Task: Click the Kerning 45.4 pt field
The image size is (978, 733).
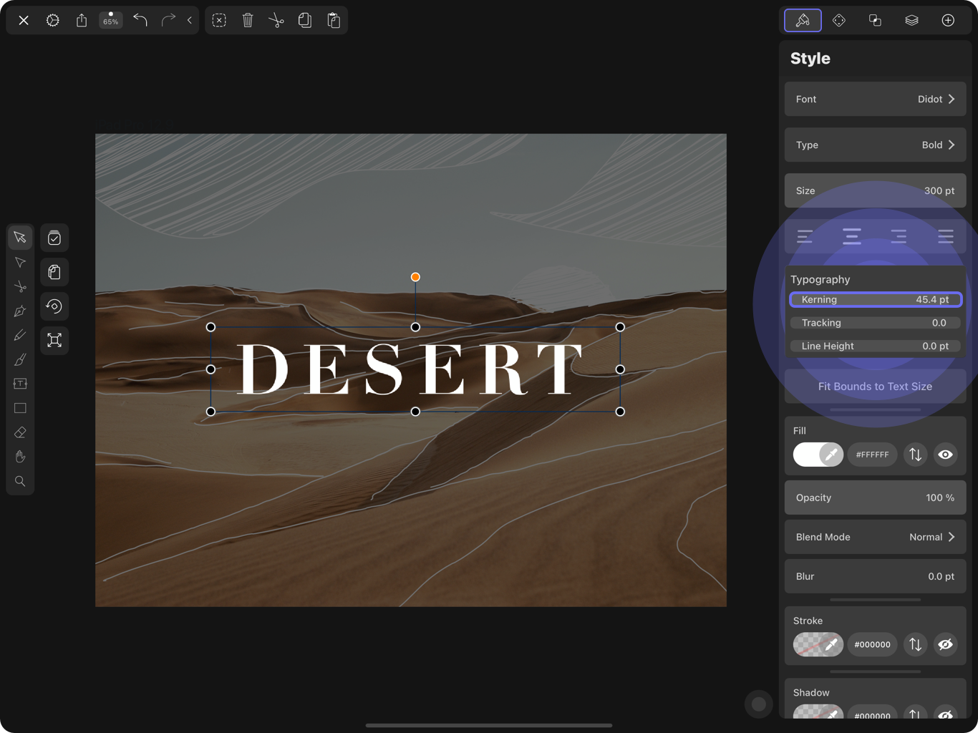Action: [x=875, y=299]
